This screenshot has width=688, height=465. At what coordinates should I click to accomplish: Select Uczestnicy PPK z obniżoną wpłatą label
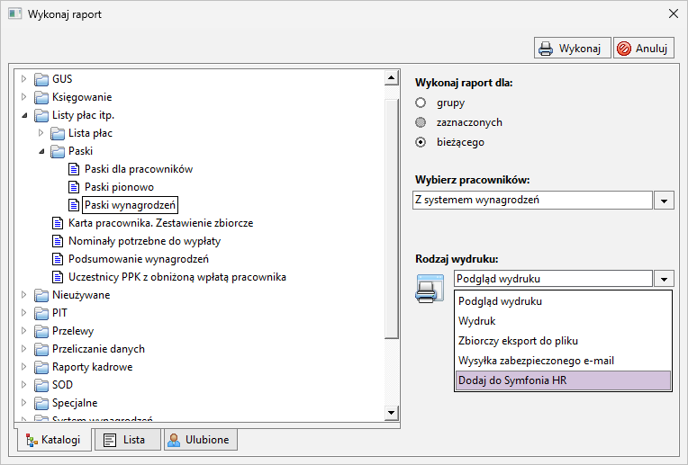[177, 277]
